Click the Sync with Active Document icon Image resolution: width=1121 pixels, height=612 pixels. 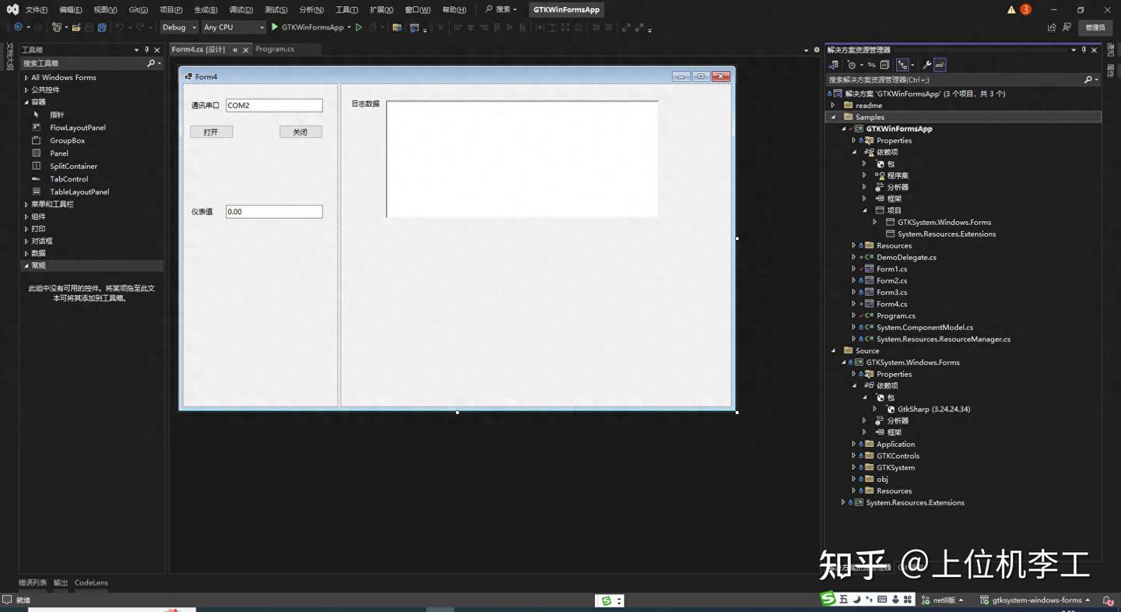pyautogui.click(x=872, y=65)
